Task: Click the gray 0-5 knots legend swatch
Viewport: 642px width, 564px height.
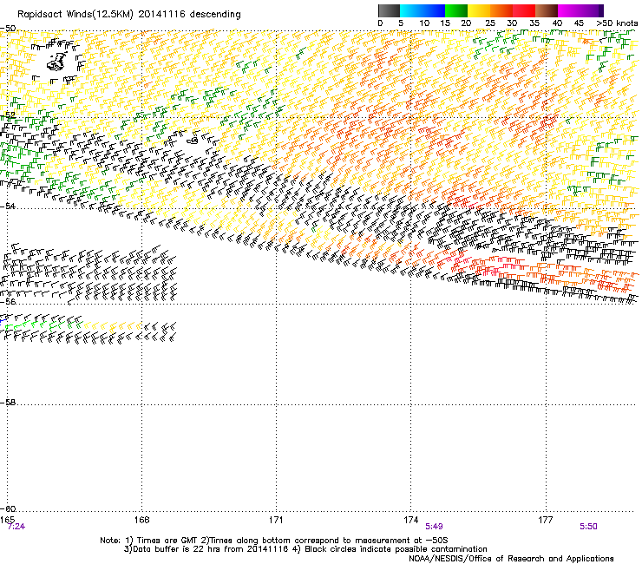Action: coord(389,10)
